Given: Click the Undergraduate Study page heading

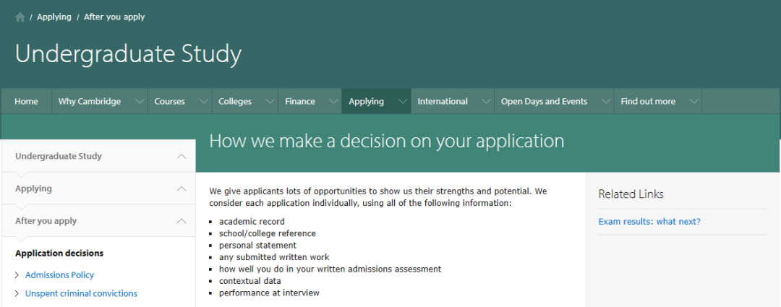Looking at the screenshot, I should (129, 54).
